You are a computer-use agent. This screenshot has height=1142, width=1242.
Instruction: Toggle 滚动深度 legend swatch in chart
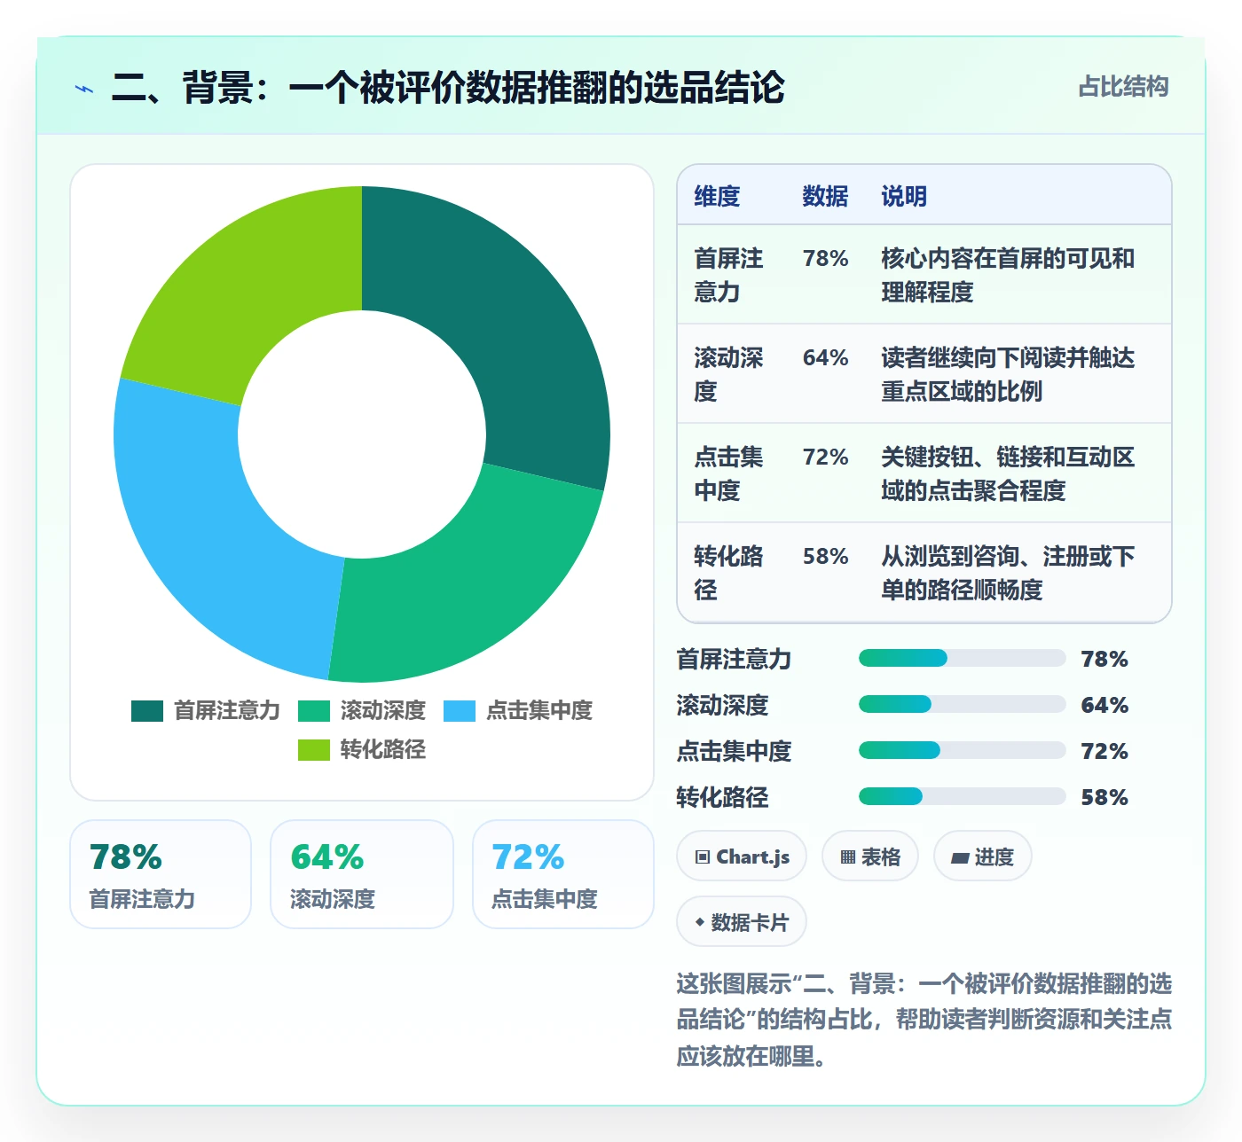314,711
